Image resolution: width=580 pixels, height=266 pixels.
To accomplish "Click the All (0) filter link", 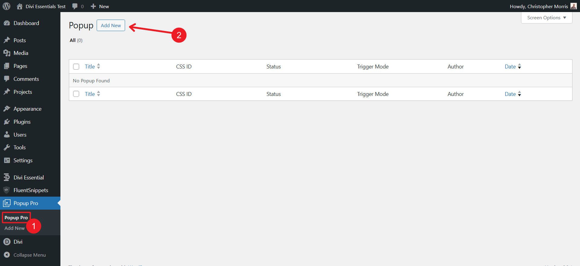I will (x=76, y=40).
